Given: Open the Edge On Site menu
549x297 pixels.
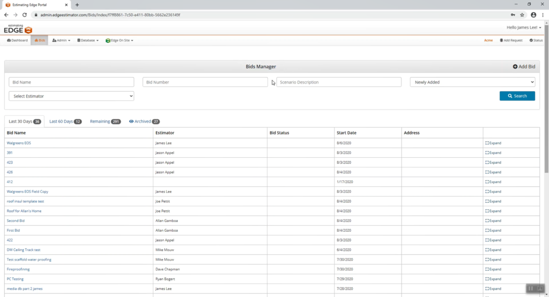Looking at the screenshot, I should (x=119, y=40).
